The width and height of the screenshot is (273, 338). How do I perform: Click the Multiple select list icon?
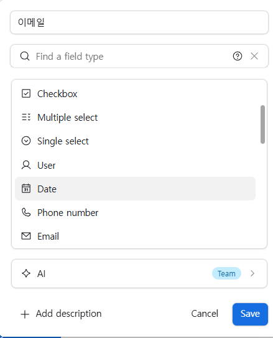click(26, 117)
